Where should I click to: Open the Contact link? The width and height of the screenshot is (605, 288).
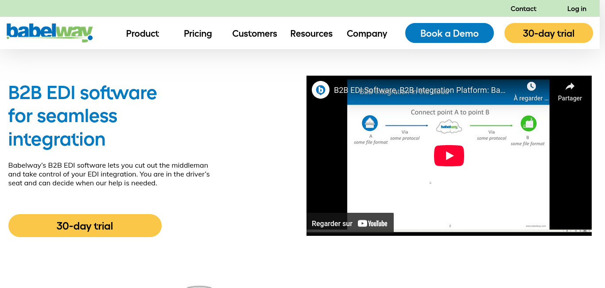click(x=523, y=9)
